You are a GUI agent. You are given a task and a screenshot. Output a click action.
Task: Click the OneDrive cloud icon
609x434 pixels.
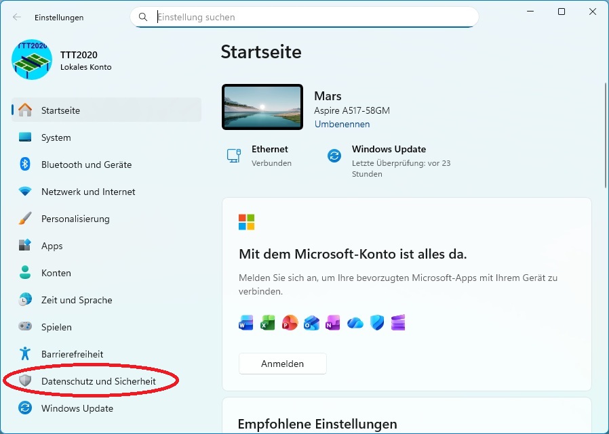355,323
